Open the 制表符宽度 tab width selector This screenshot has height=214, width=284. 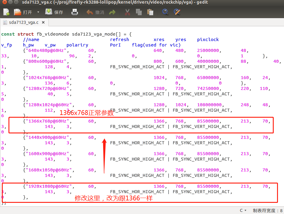pos(268,210)
